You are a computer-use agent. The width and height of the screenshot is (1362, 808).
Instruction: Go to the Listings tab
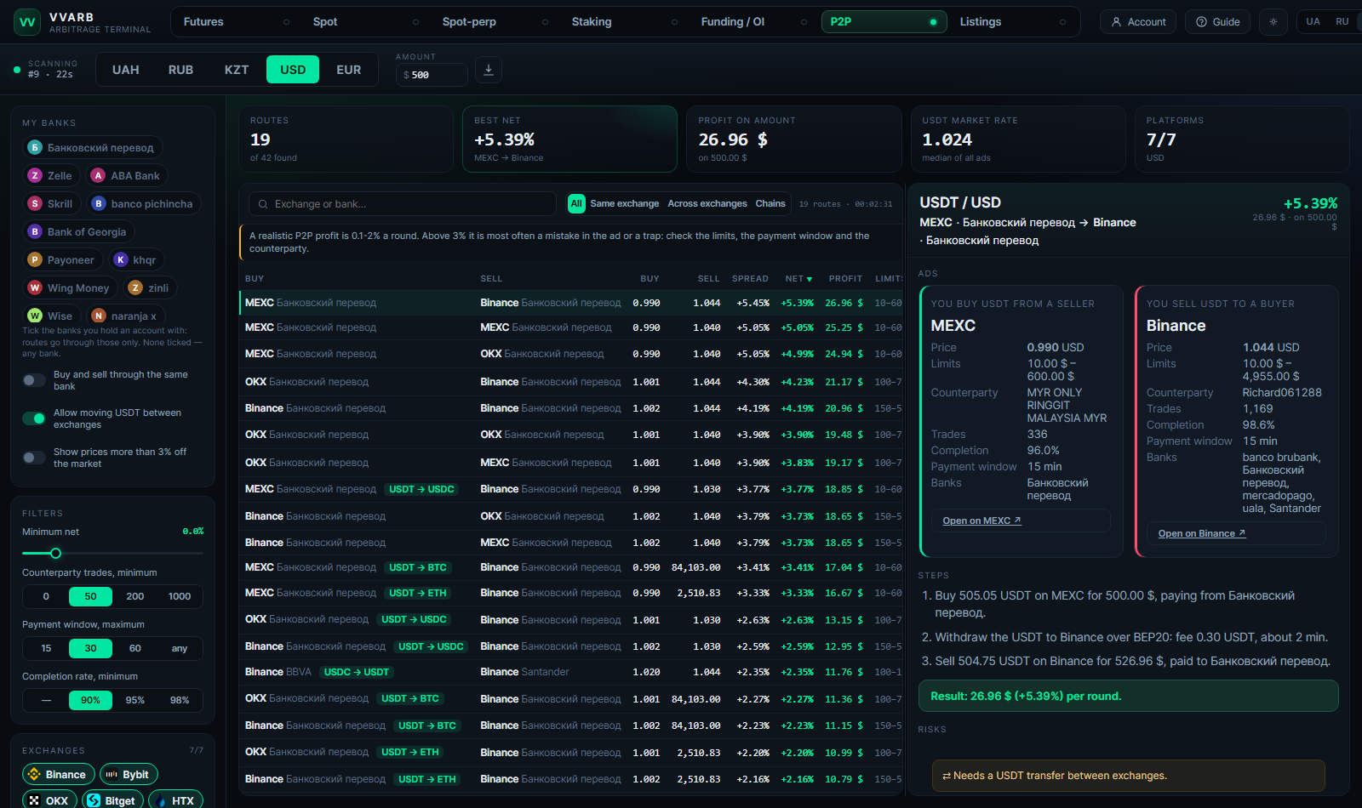pyautogui.click(x=1011, y=22)
